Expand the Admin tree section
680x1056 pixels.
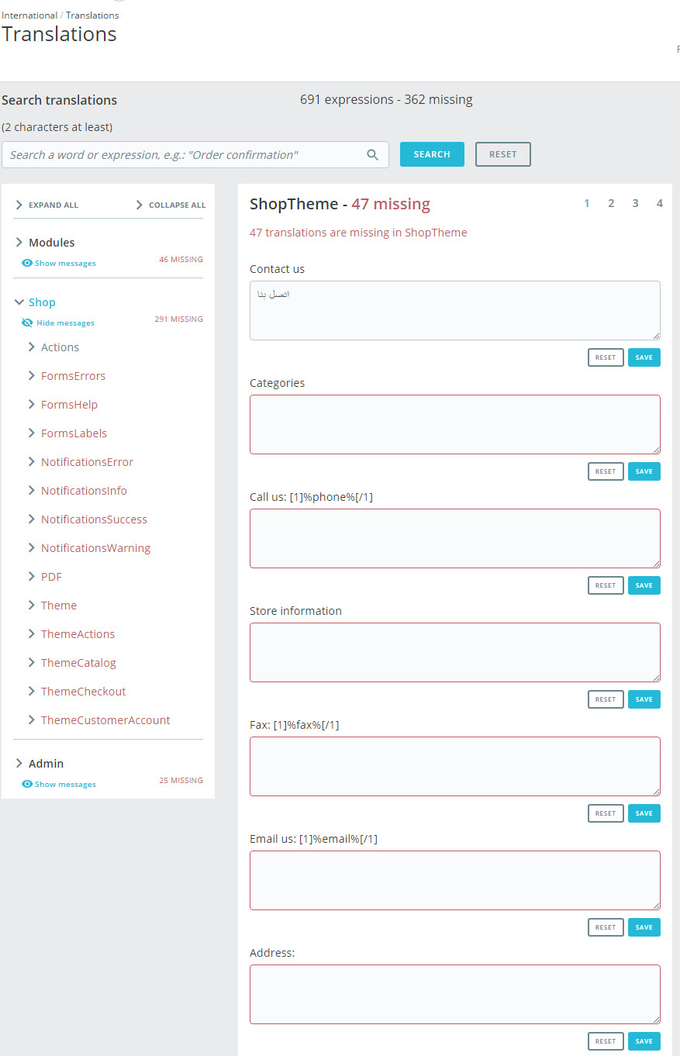19,764
